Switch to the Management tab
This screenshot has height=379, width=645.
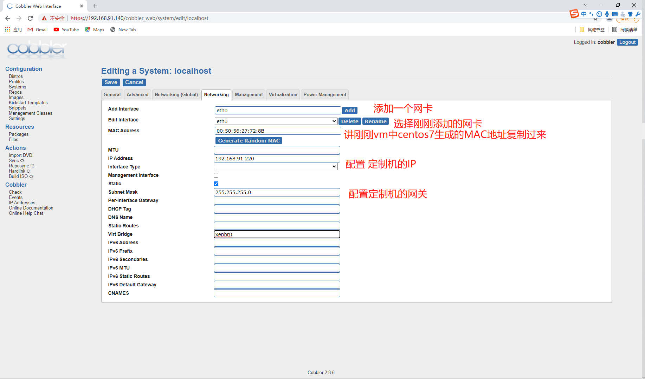point(249,94)
